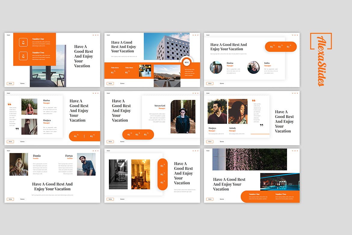Viewport: 352px width, 235px height.
Task: Click the 54 Kg box beside Number One
Action: pyautogui.click(x=23, y=42)
